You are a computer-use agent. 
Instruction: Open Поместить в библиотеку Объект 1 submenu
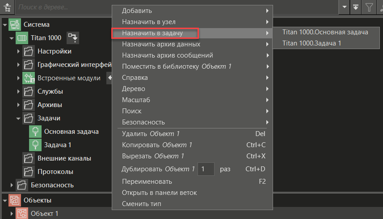192,66
